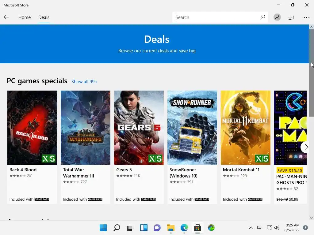The image size is (314, 235).
Task: Open taskbar Search icon
Action: (117, 228)
